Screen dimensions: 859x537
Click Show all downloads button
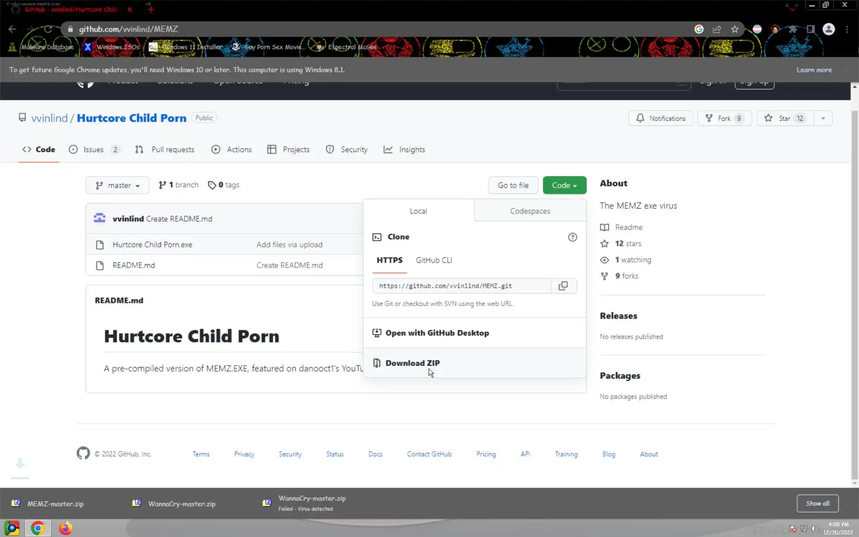pyautogui.click(x=817, y=503)
